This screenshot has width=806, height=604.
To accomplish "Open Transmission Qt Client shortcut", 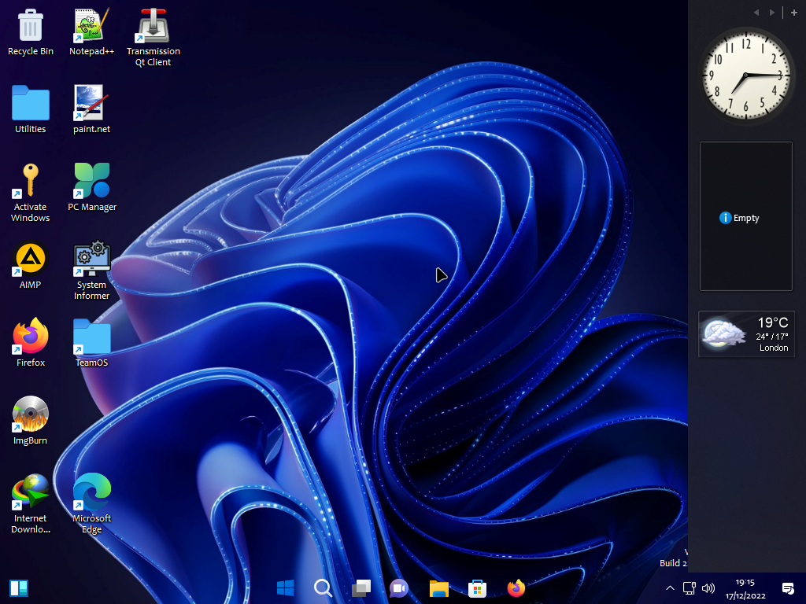I will point(153,27).
